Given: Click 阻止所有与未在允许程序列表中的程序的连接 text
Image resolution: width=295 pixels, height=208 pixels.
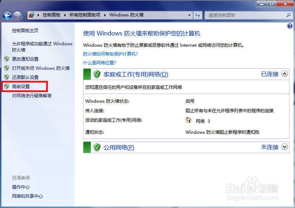Looking at the screenshot, I should (229, 111).
